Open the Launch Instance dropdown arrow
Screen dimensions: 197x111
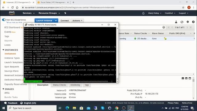point(56,21)
